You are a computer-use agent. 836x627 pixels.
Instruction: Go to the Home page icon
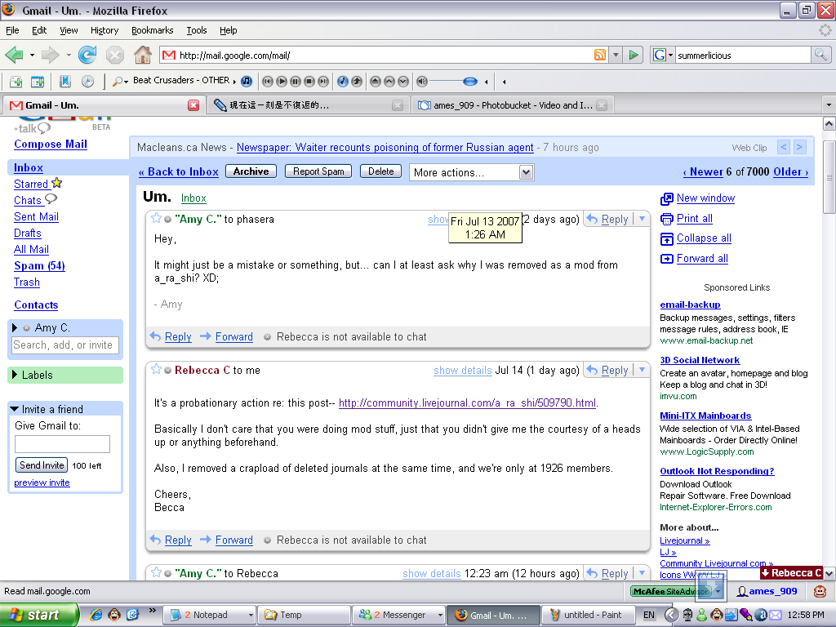click(x=142, y=55)
